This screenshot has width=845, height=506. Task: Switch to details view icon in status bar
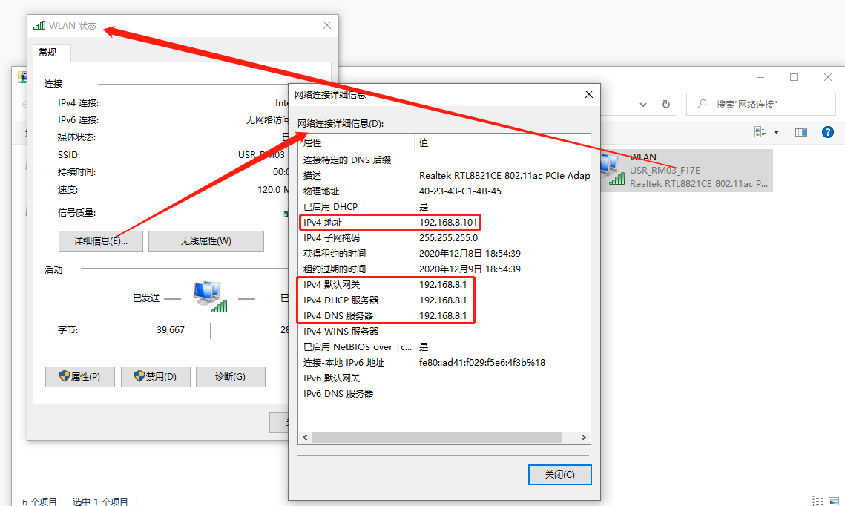817,502
